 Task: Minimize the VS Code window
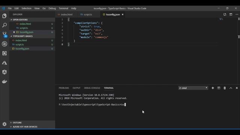(x=219, y=8)
